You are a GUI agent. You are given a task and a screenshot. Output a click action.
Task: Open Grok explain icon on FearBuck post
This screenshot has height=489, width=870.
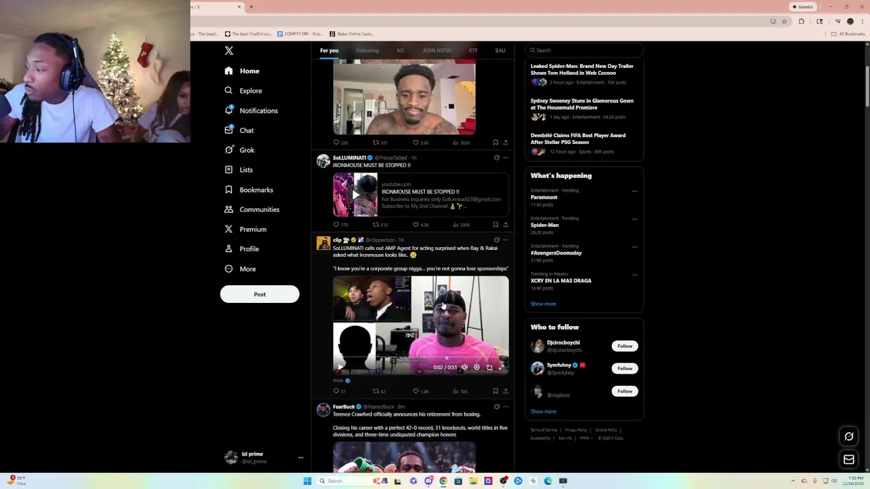tap(496, 407)
